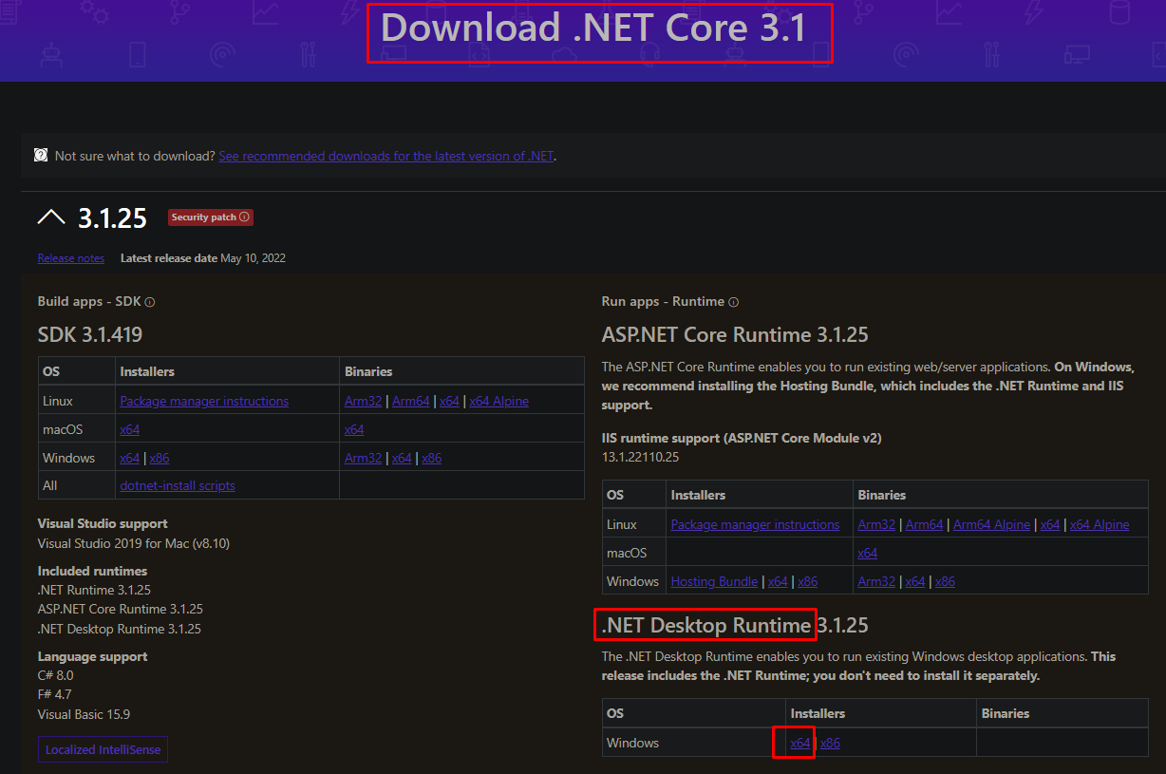1166x774 pixels.
Task: Open recommended downloads for latest .NET link
Action: [x=386, y=156]
